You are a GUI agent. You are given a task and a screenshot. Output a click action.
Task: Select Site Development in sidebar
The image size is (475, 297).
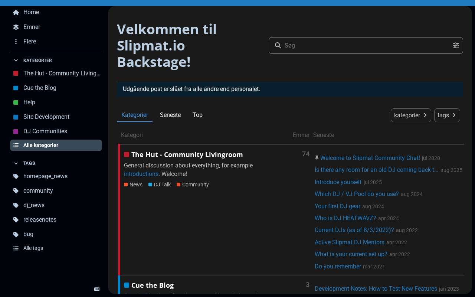56,117
